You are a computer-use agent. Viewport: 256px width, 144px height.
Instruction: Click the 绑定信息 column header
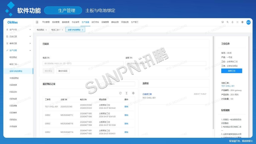coord(102,99)
